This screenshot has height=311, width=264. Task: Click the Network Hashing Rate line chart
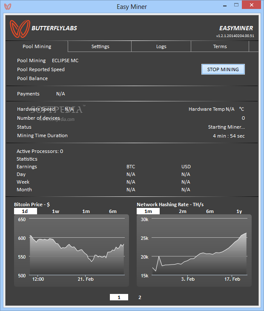point(194,251)
